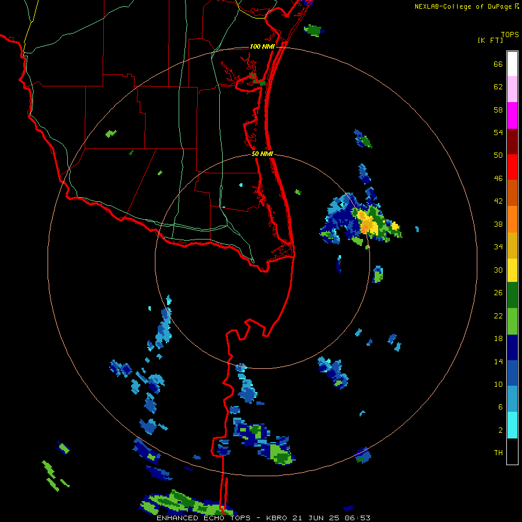Select the dark green 26 kft legend swatch

tap(512, 295)
